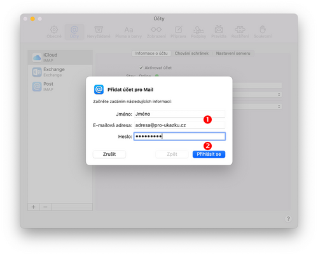Image resolution: width=318 pixels, height=255 pixels.
Task: Click the Přihlásit se button
Action: click(209, 154)
